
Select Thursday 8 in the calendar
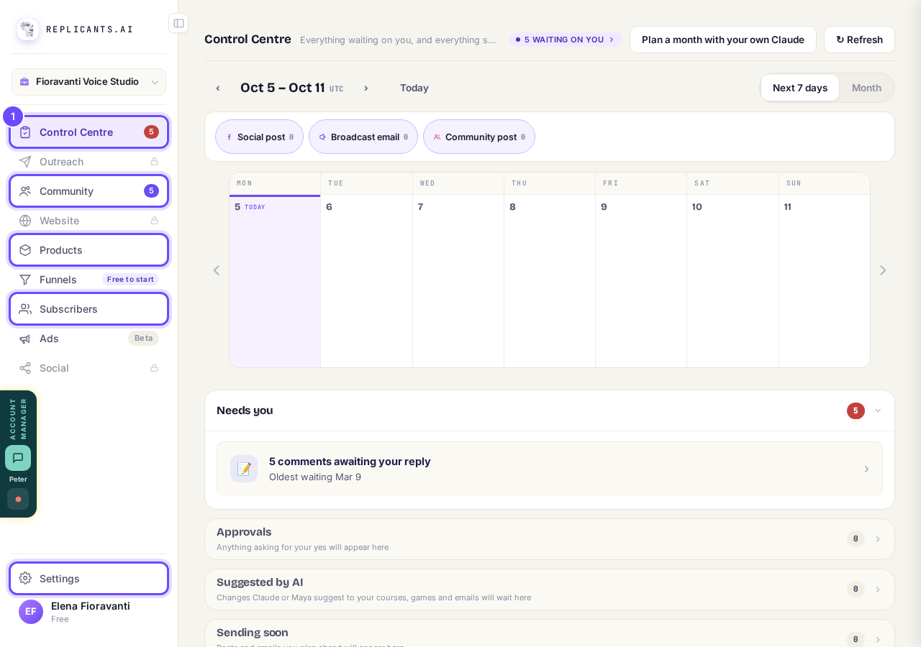550,281
